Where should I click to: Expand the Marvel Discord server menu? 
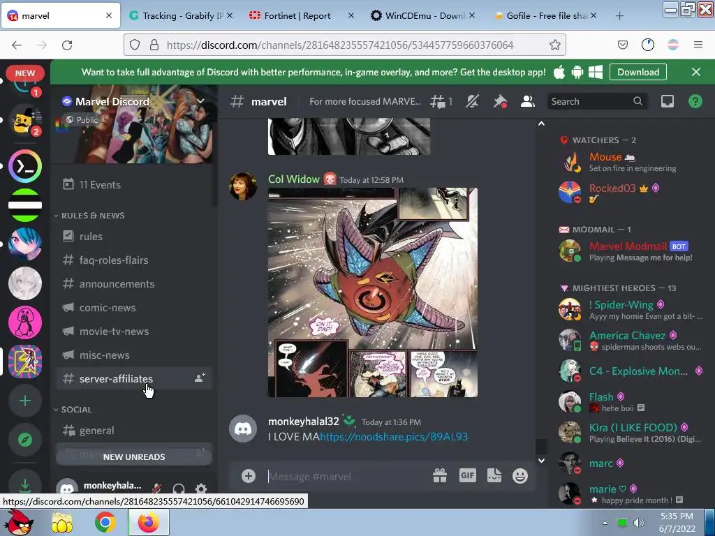pos(200,101)
